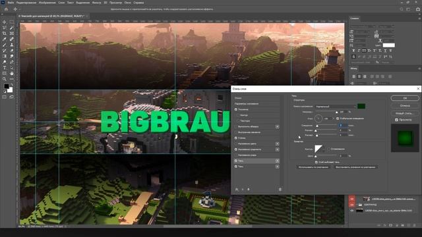Image resolution: width=422 pixels, height=237 pixels.
Task: Click plus button beside Выполнить обводку
Action: (x=277, y=126)
